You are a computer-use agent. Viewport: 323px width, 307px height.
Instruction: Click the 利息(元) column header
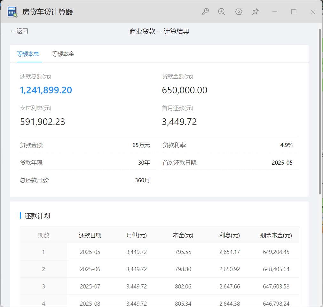[230, 235]
